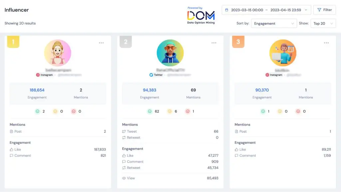Click the 94,383 engagement number link

click(x=150, y=90)
